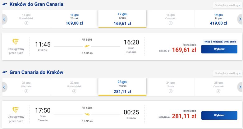Select the 17 gru Środa date tab

click(x=122, y=19)
